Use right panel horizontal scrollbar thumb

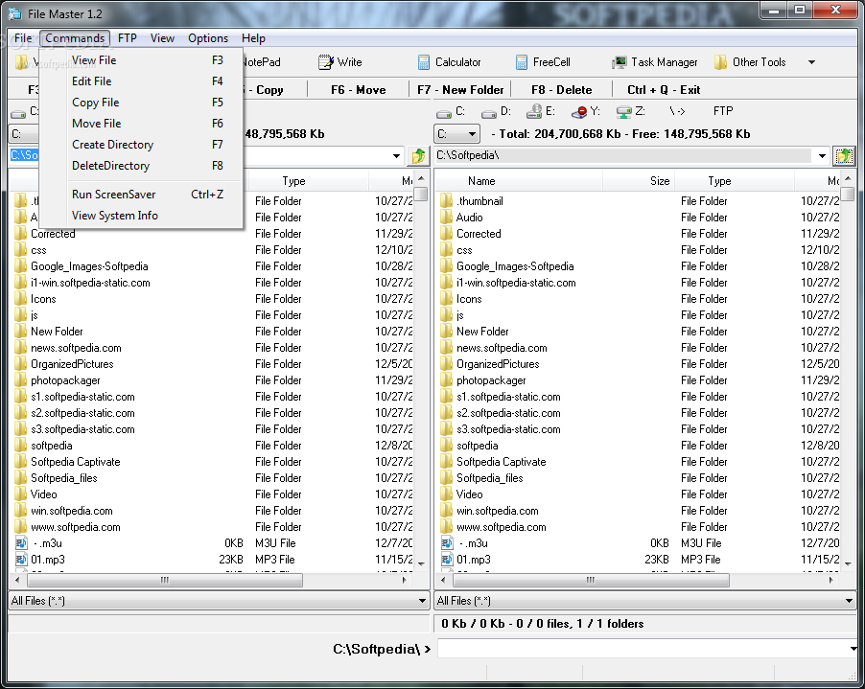pyautogui.click(x=591, y=581)
